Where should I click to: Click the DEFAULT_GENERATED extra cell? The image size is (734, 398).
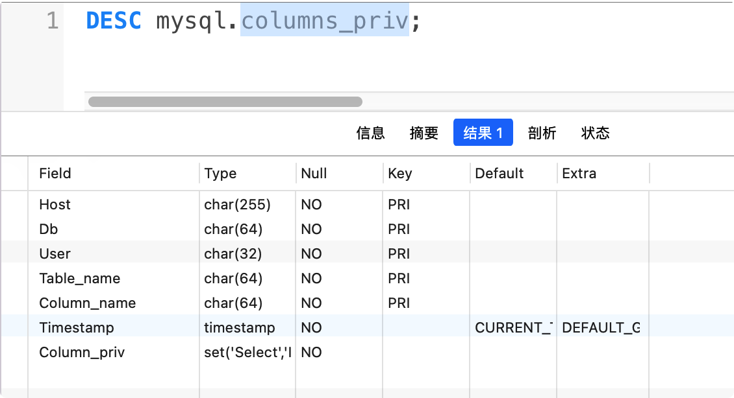pyautogui.click(x=601, y=327)
